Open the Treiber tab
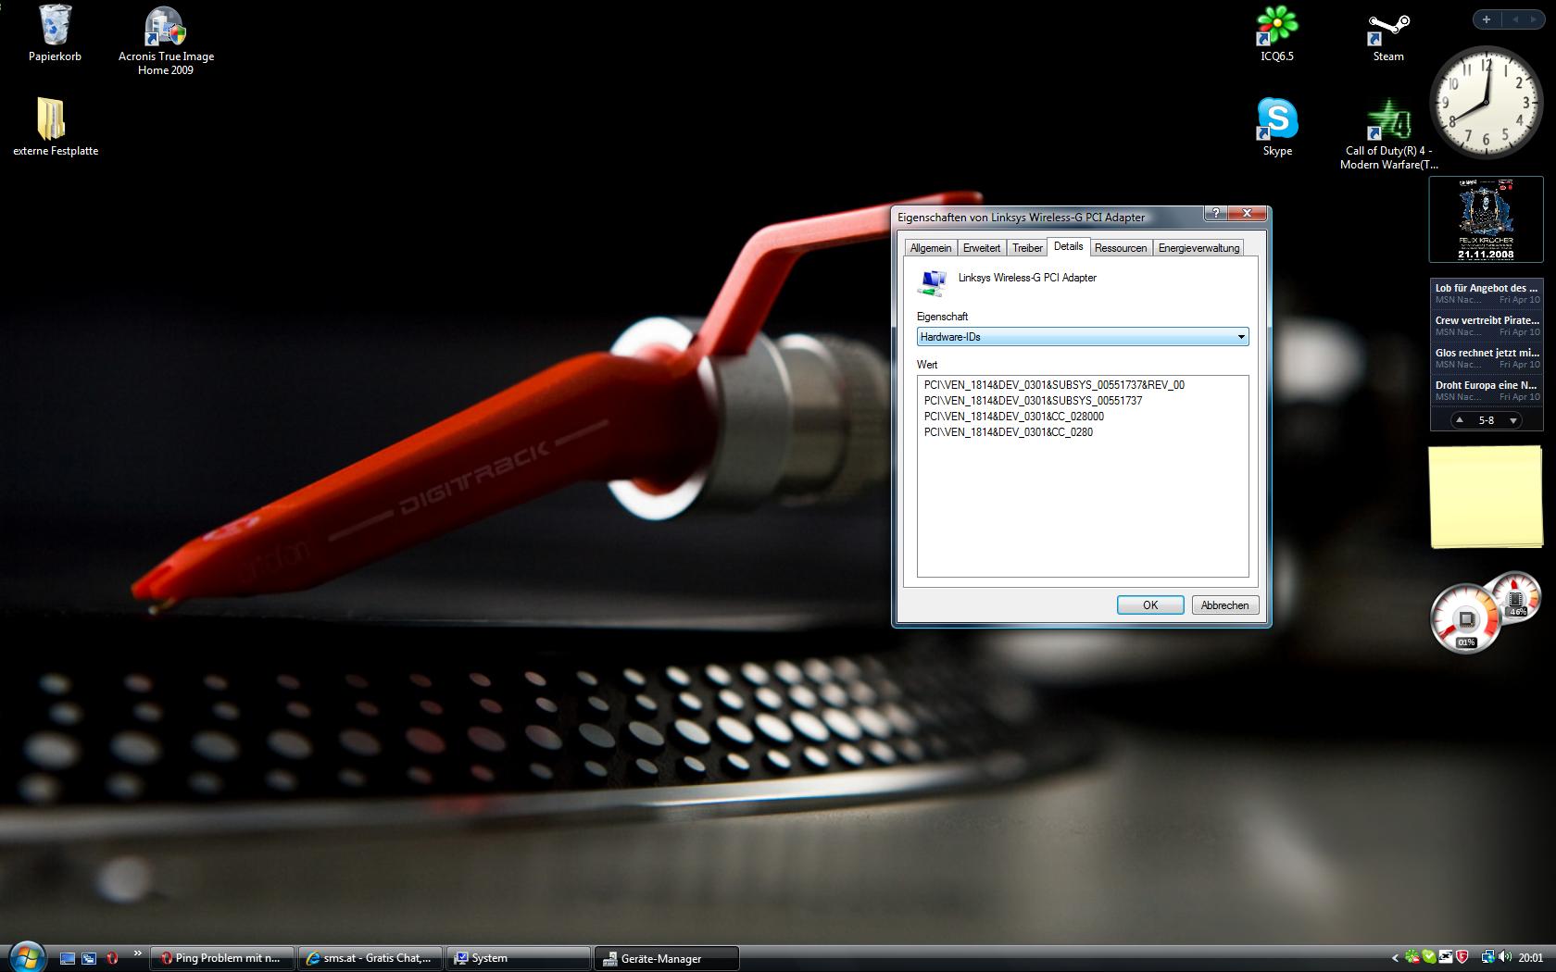The height and width of the screenshot is (972, 1556). [x=1027, y=248]
